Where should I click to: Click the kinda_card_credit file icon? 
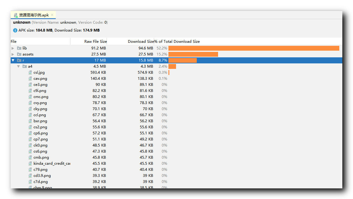pyautogui.click(x=30, y=163)
